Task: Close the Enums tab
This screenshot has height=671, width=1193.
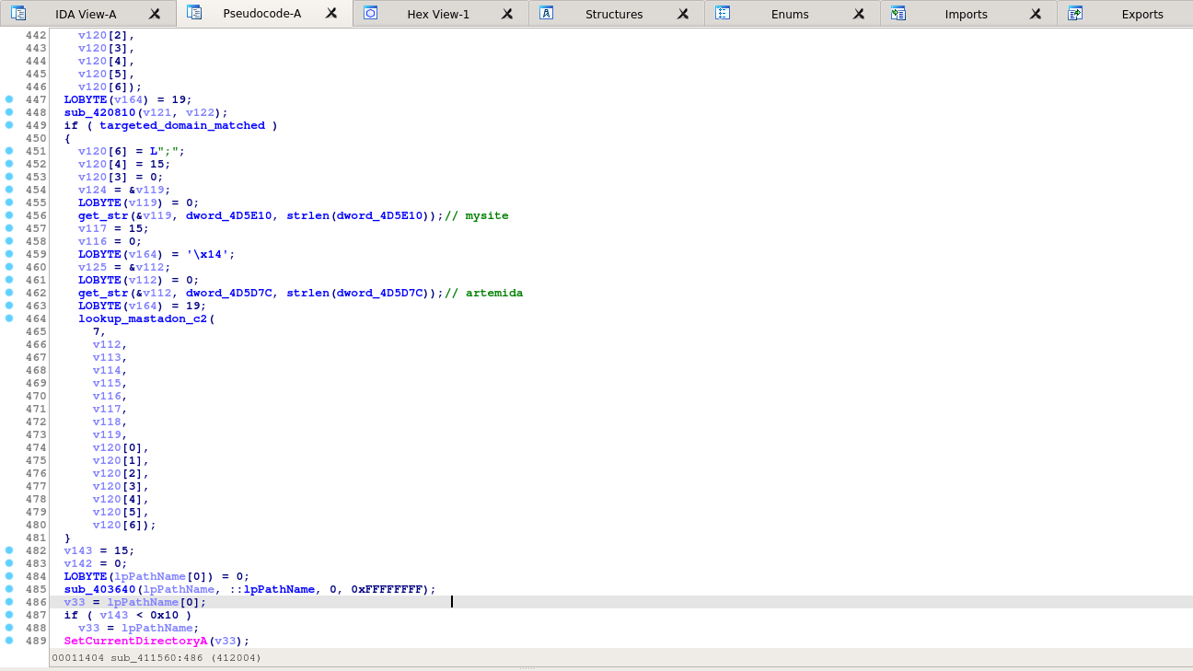Action: click(x=859, y=14)
